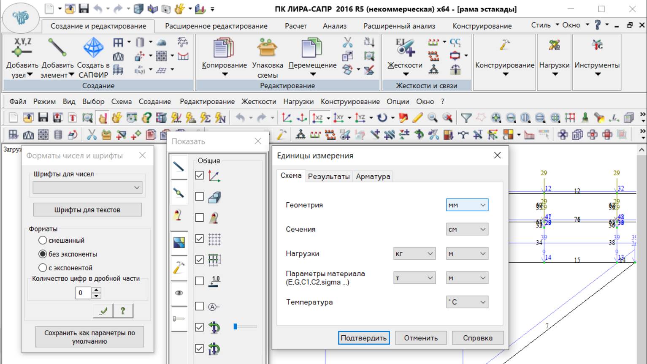Click the Упаковка схемы box icon
Image resolution: width=647 pixels, height=364 pixels.
coord(267,47)
